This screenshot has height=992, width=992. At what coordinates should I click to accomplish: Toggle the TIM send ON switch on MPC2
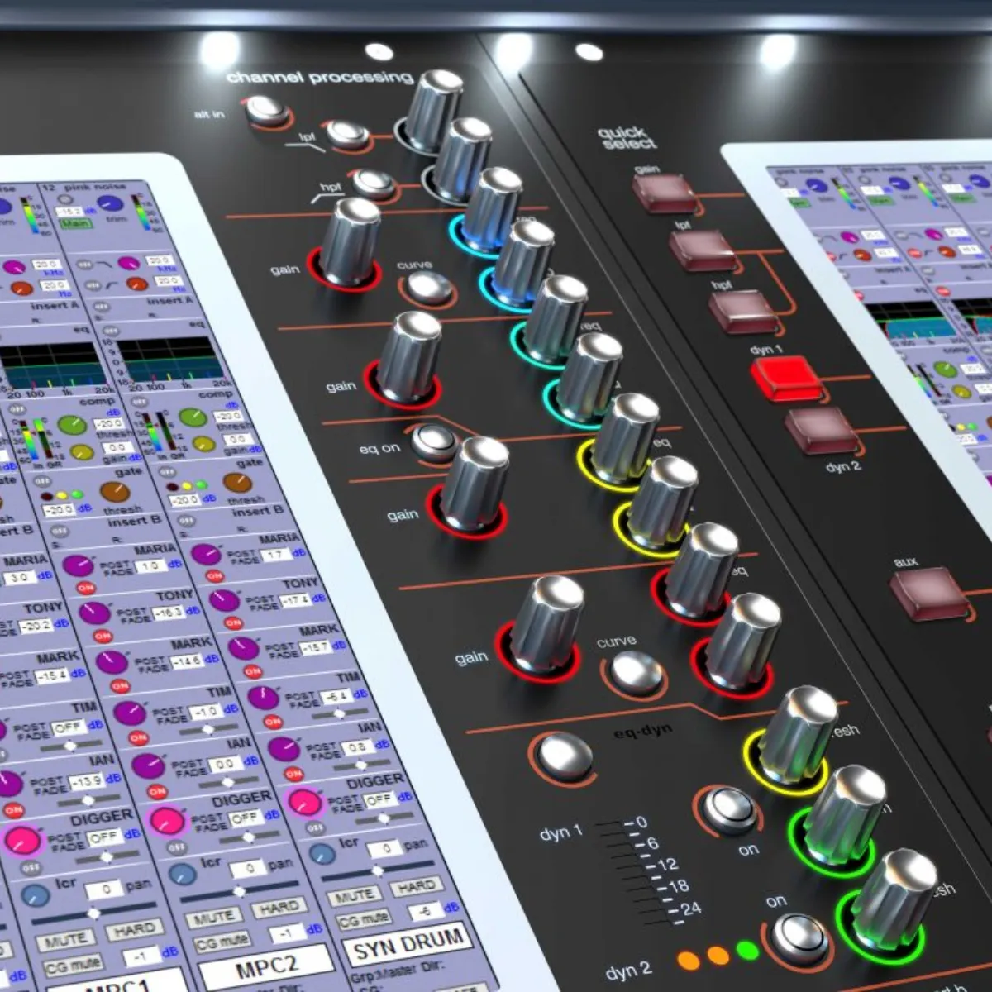pos(138,738)
